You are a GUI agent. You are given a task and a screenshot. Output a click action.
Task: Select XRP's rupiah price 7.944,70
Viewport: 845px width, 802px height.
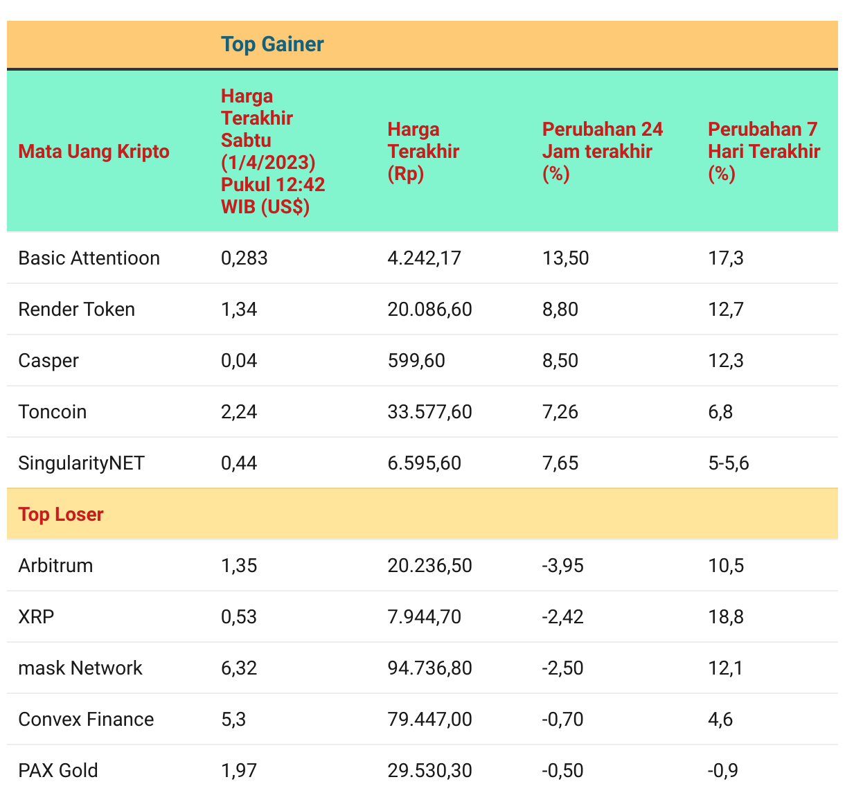tap(424, 617)
